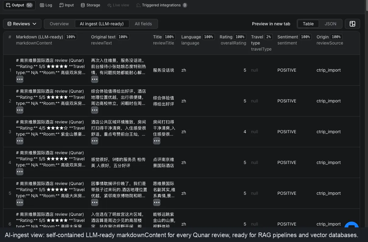This screenshot has height=242, width=368.
Task: Click the Language column header
Action: (x=191, y=37)
